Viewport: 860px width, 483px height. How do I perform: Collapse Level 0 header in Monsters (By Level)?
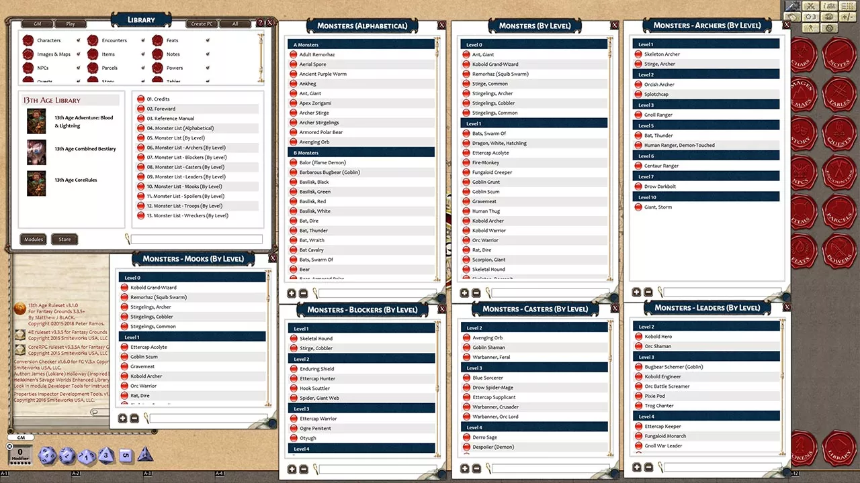pos(534,44)
